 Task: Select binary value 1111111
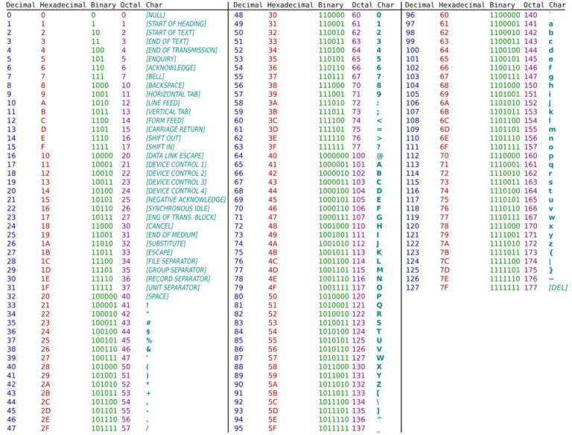[505, 288]
